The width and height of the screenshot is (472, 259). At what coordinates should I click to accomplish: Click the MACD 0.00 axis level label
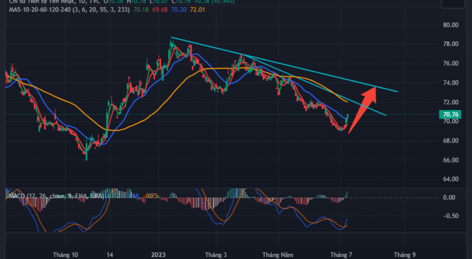pyautogui.click(x=451, y=197)
